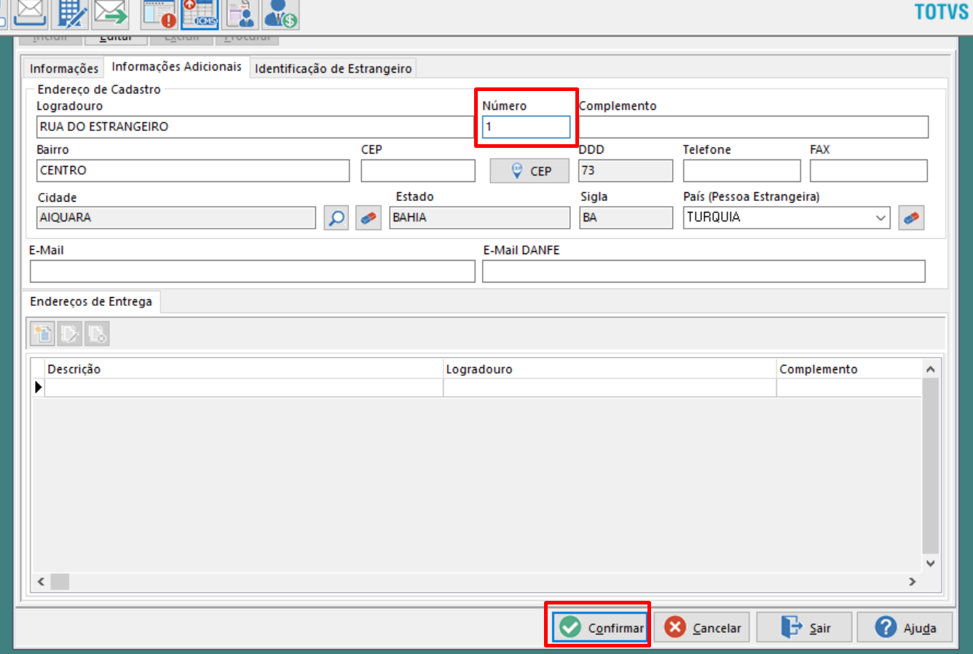Click the Editar button
The height and width of the screenshot is (654, 973).
point(116,39)
